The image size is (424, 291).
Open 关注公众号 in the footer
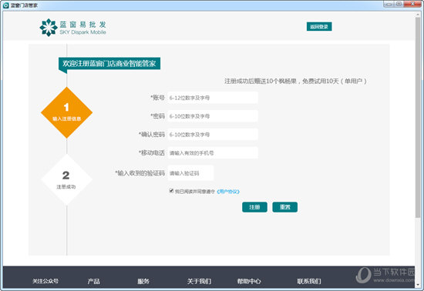(45, 281)
